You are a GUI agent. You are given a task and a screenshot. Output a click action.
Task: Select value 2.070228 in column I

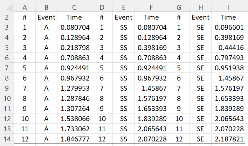click(x=228, y=129)
